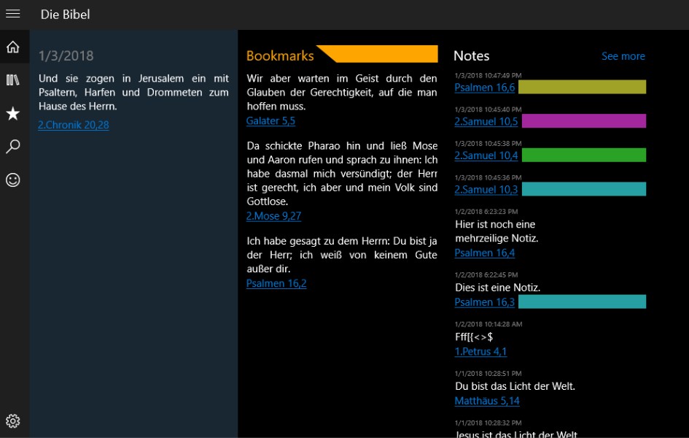Open note link 1.Petrus 4,1
Image resolution: width=689 pixels, height=438 pixels.
(480, 352)
